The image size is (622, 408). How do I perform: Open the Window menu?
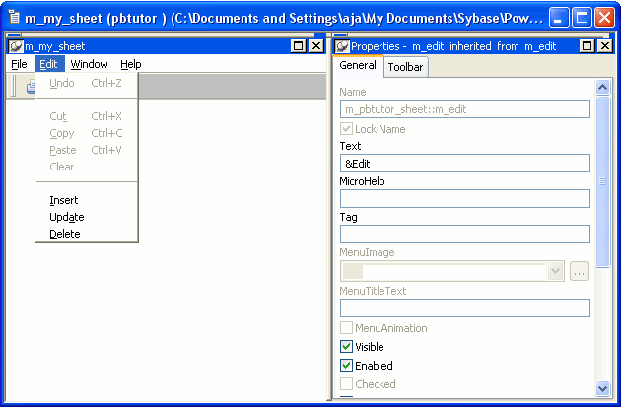coord(89,64)
